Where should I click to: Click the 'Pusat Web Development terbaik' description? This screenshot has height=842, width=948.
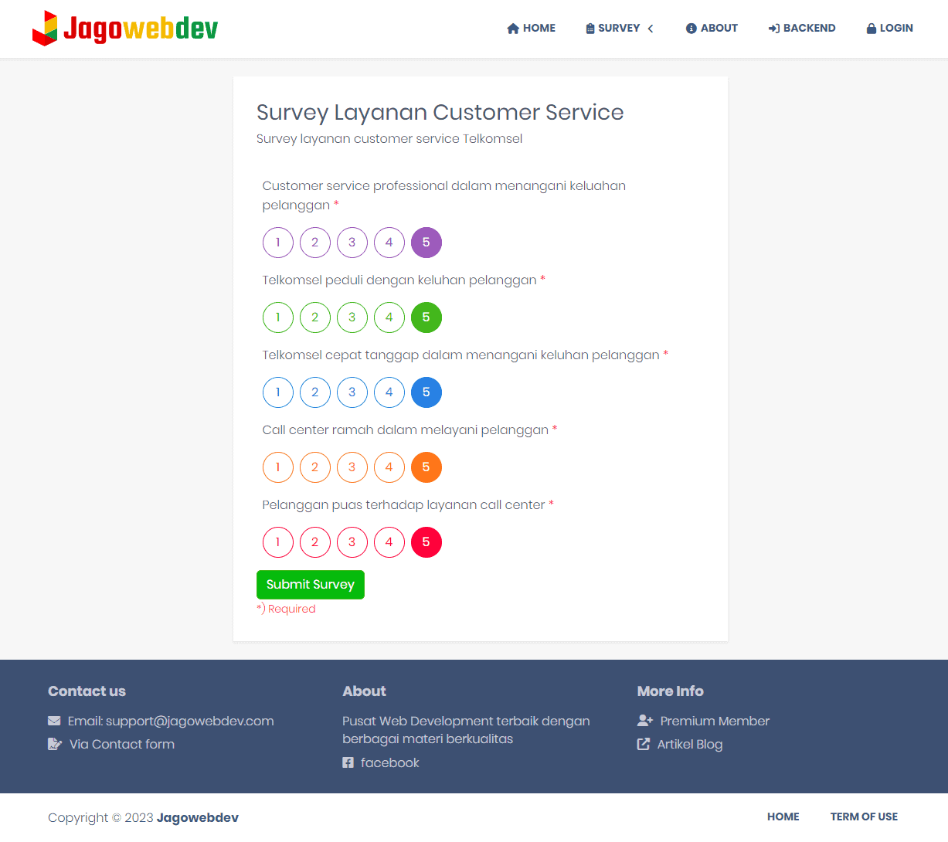tap(466, 730)
